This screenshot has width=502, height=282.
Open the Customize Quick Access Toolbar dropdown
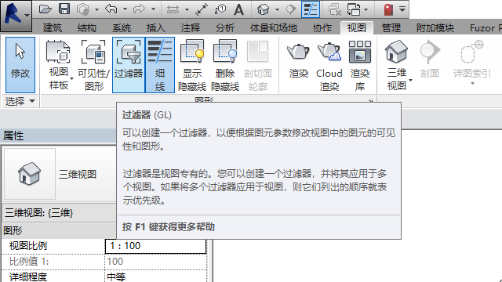coord(402,9)
